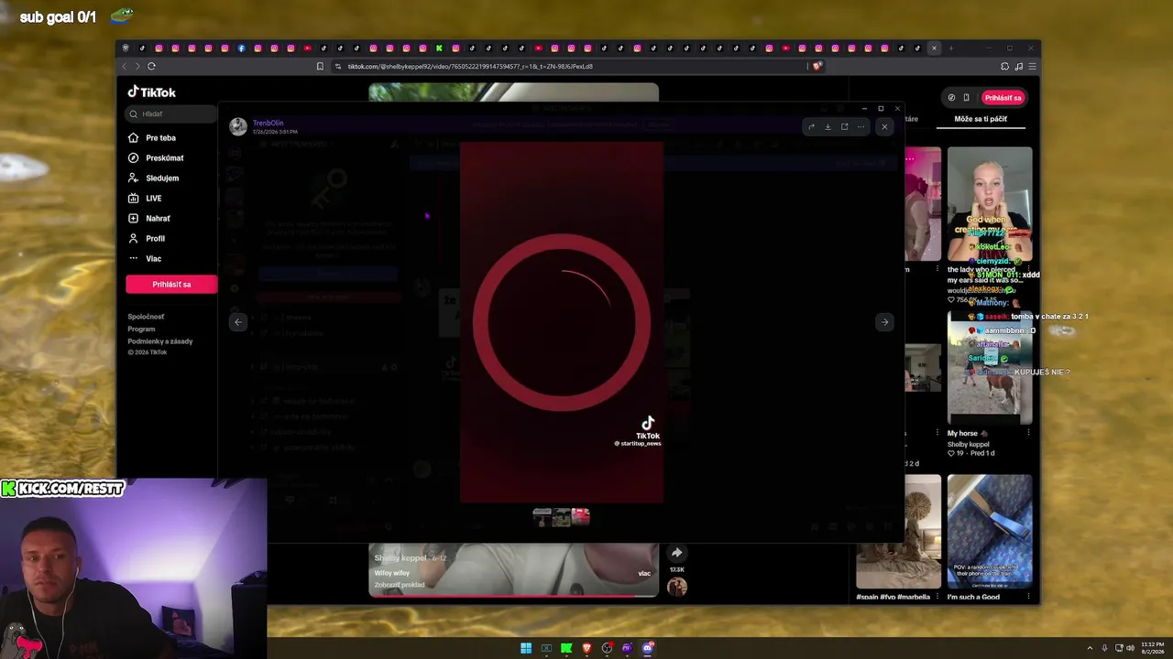Reload the TikTok page
This screenshot has height=659, width=1173.
pos(151,66)
